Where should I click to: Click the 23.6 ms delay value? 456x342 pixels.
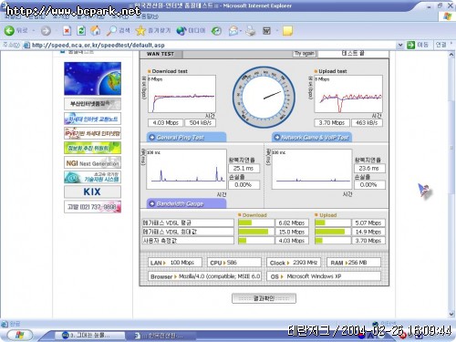tap(369, 168)
